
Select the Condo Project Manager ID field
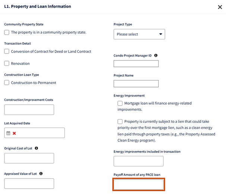[136, 64]
